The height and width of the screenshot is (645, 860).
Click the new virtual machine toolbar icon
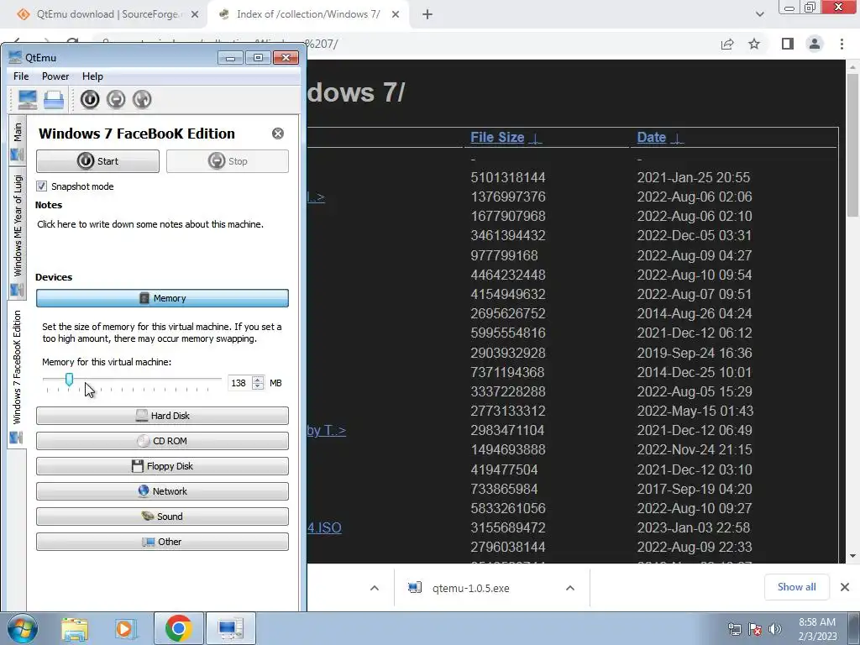[x=28, y=99]
